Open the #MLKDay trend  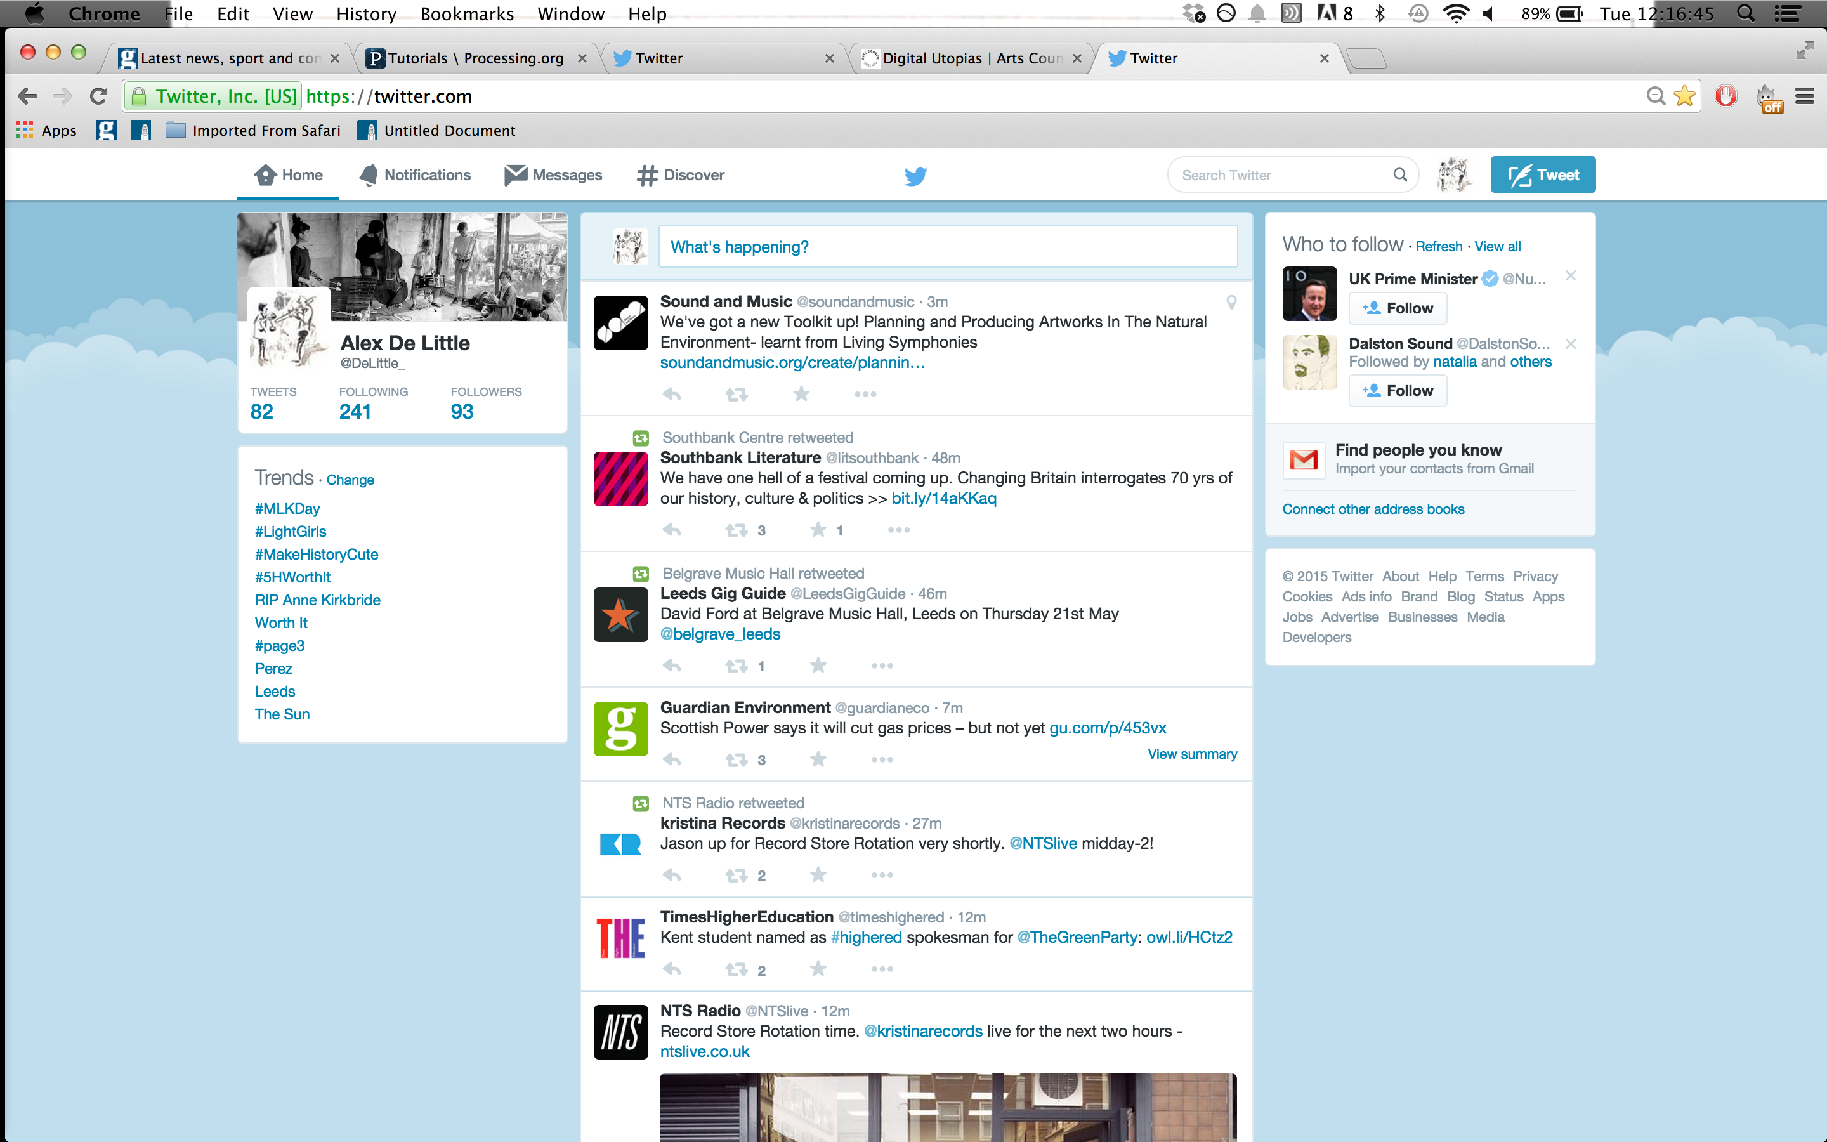[x=287, y=508]
